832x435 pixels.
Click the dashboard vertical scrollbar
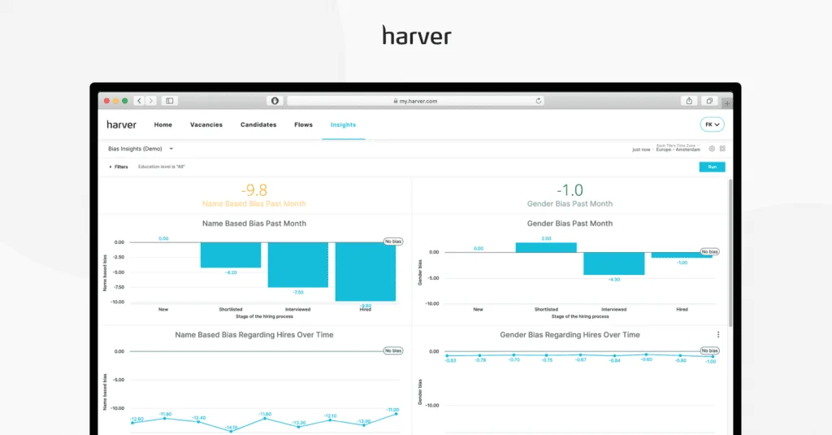pos(730,253)
